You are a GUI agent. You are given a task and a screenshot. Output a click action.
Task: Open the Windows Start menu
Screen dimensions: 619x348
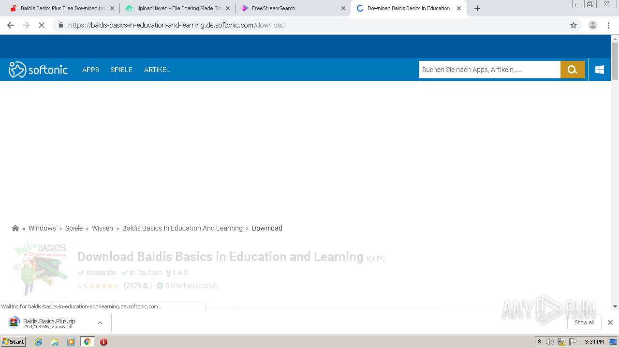(x=13, y=342)
